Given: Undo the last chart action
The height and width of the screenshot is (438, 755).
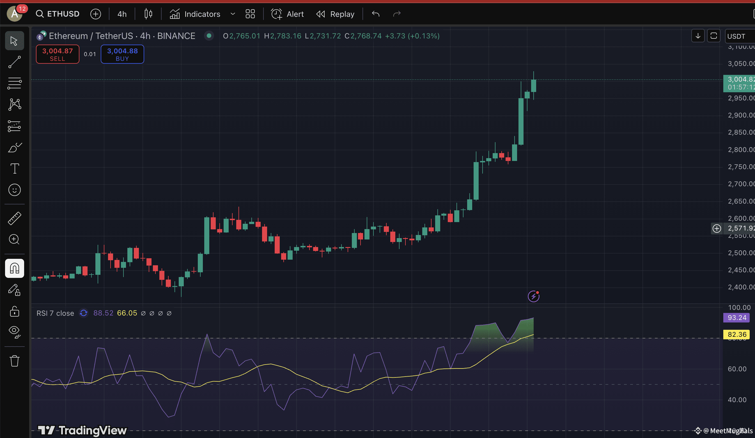Looking at the screenshot, I should [x=376, y=14].
